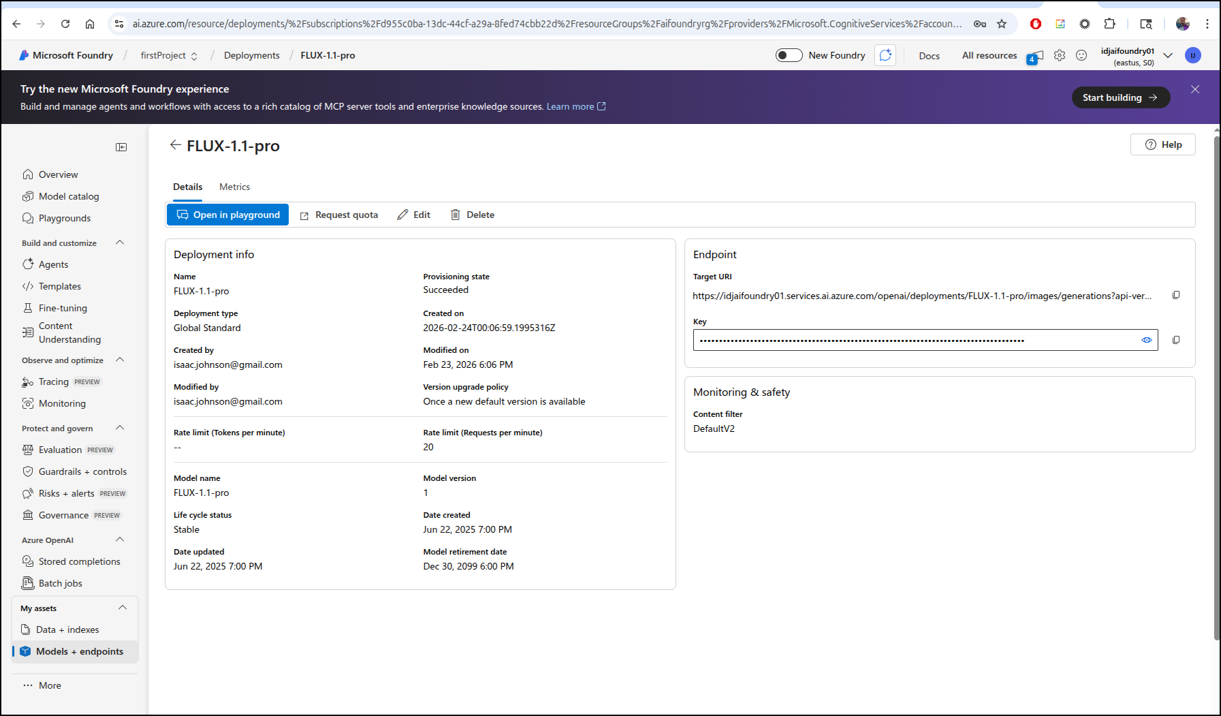Image resolution: width=1221 pixels, height=716 pixels.
Task: Open the feedback smiley icon
Action: click(x=1081, y=55)
